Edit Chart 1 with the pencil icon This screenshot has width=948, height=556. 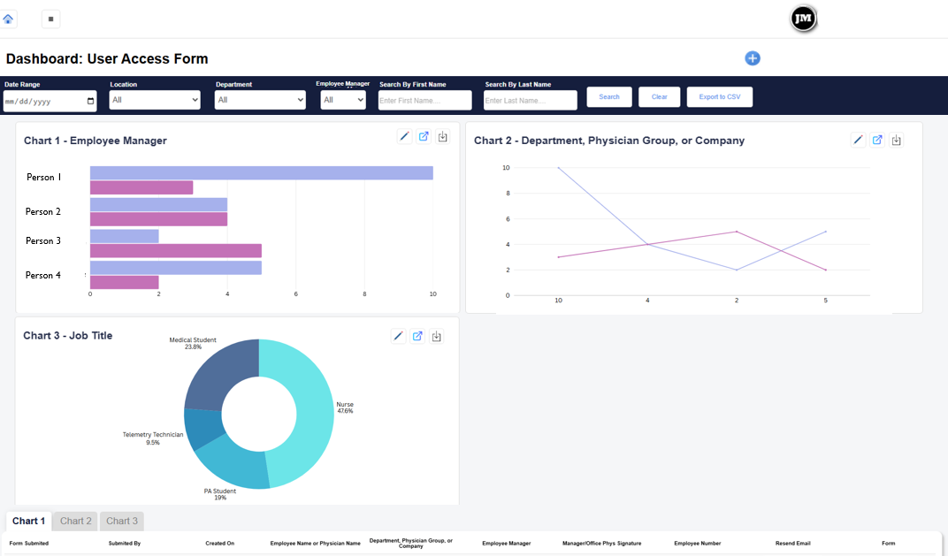pyautogui.click(x=404, y=136)
